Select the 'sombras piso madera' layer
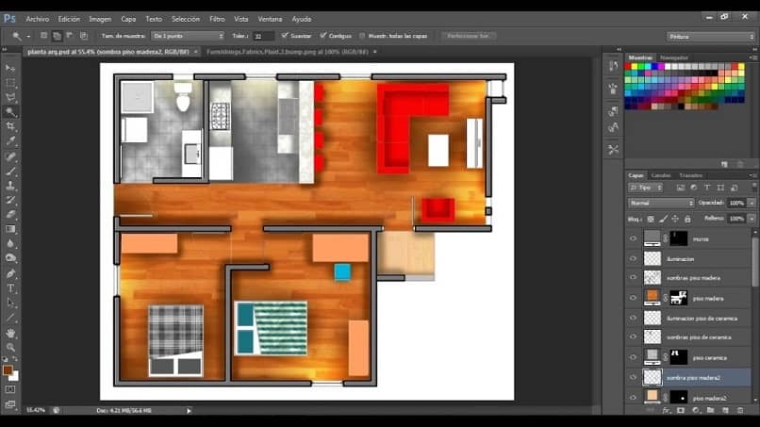The image size is (760, 427). 693,278
